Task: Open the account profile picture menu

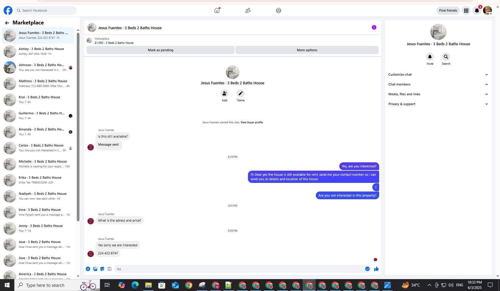Action: coord(487,10)
